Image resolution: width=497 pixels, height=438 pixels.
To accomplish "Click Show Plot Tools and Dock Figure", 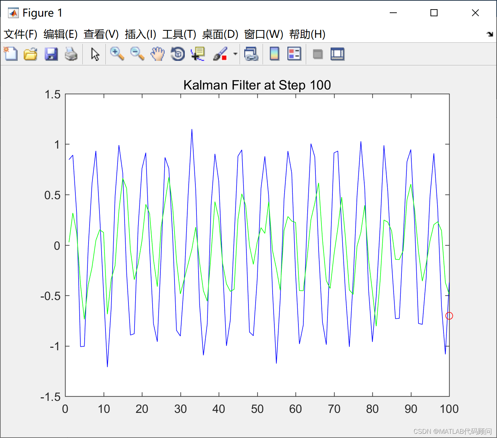I will click(x=337, y=54).
